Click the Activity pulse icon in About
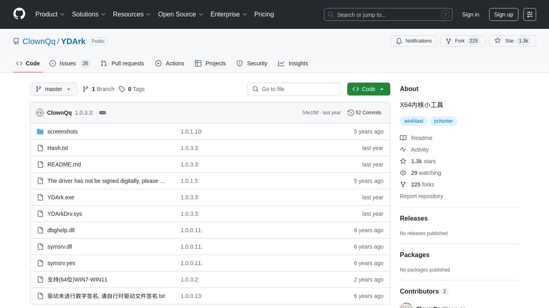 pyautogui.click(x=403, y=150)
